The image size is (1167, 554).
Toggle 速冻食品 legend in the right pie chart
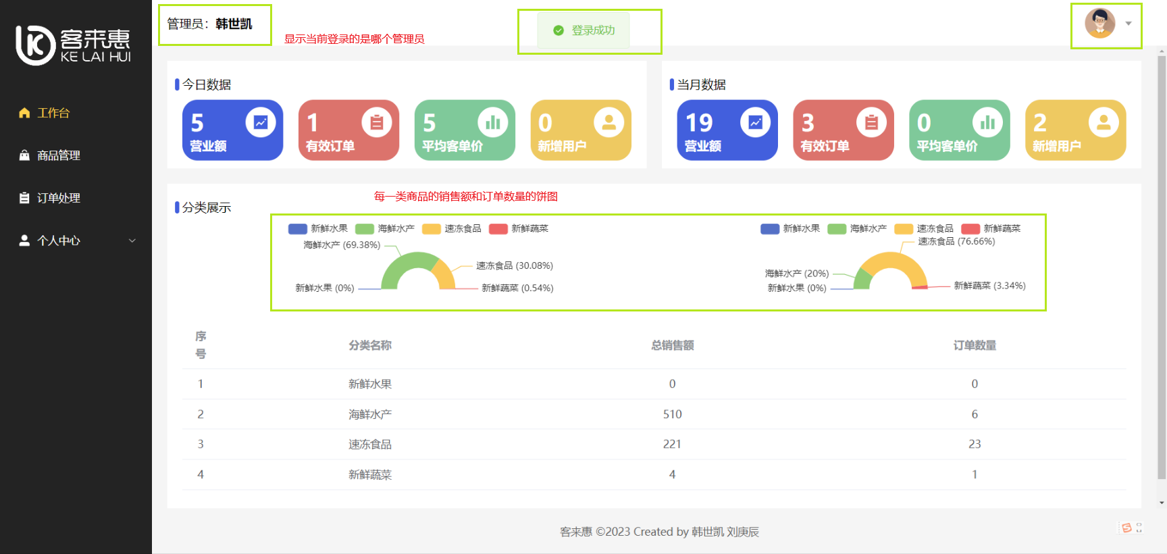coord(924,228)
